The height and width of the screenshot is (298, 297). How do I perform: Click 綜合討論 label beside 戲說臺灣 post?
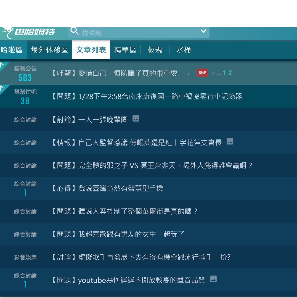(25, 184)
